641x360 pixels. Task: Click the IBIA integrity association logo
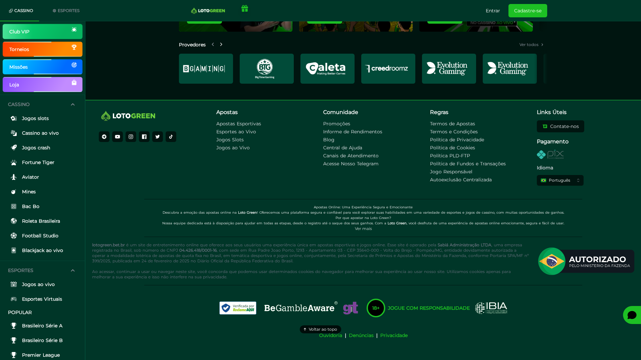tap(491, 308)
